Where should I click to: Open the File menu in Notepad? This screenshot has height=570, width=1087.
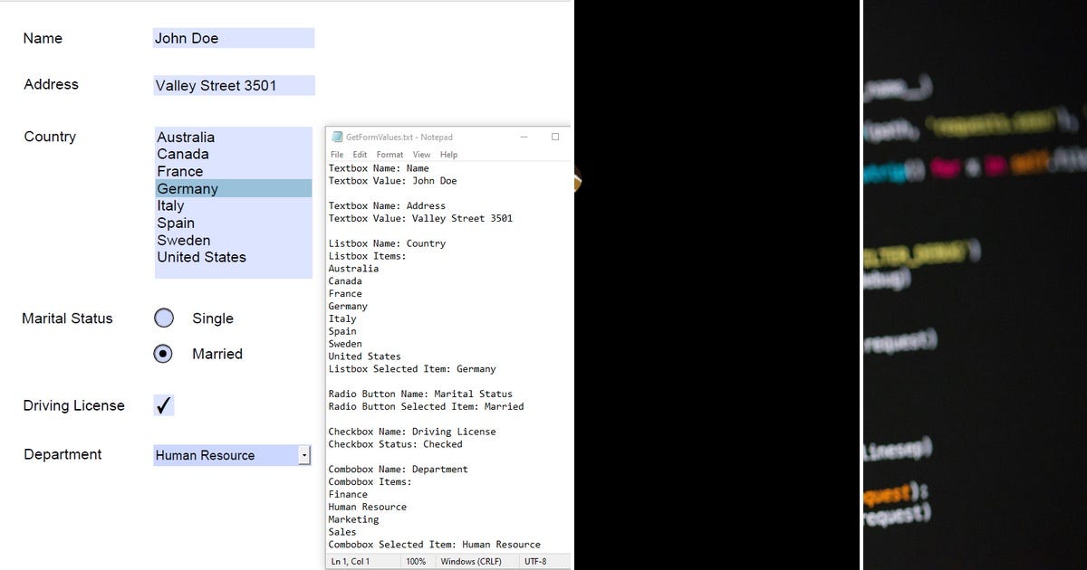tap(336, 154)
